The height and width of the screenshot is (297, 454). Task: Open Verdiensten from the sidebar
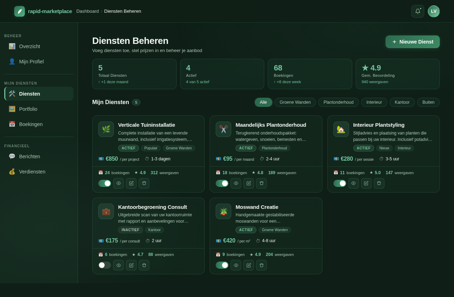pyautogui.click(x=32, y=172)
